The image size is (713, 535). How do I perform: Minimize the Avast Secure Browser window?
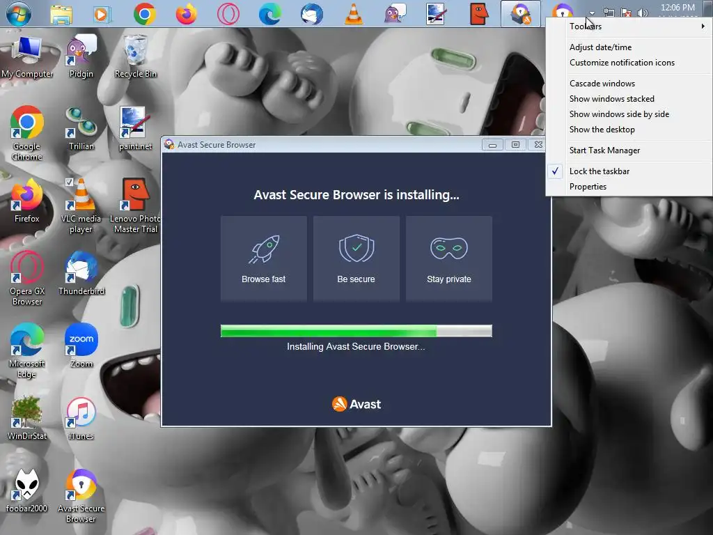click(492, 145)
